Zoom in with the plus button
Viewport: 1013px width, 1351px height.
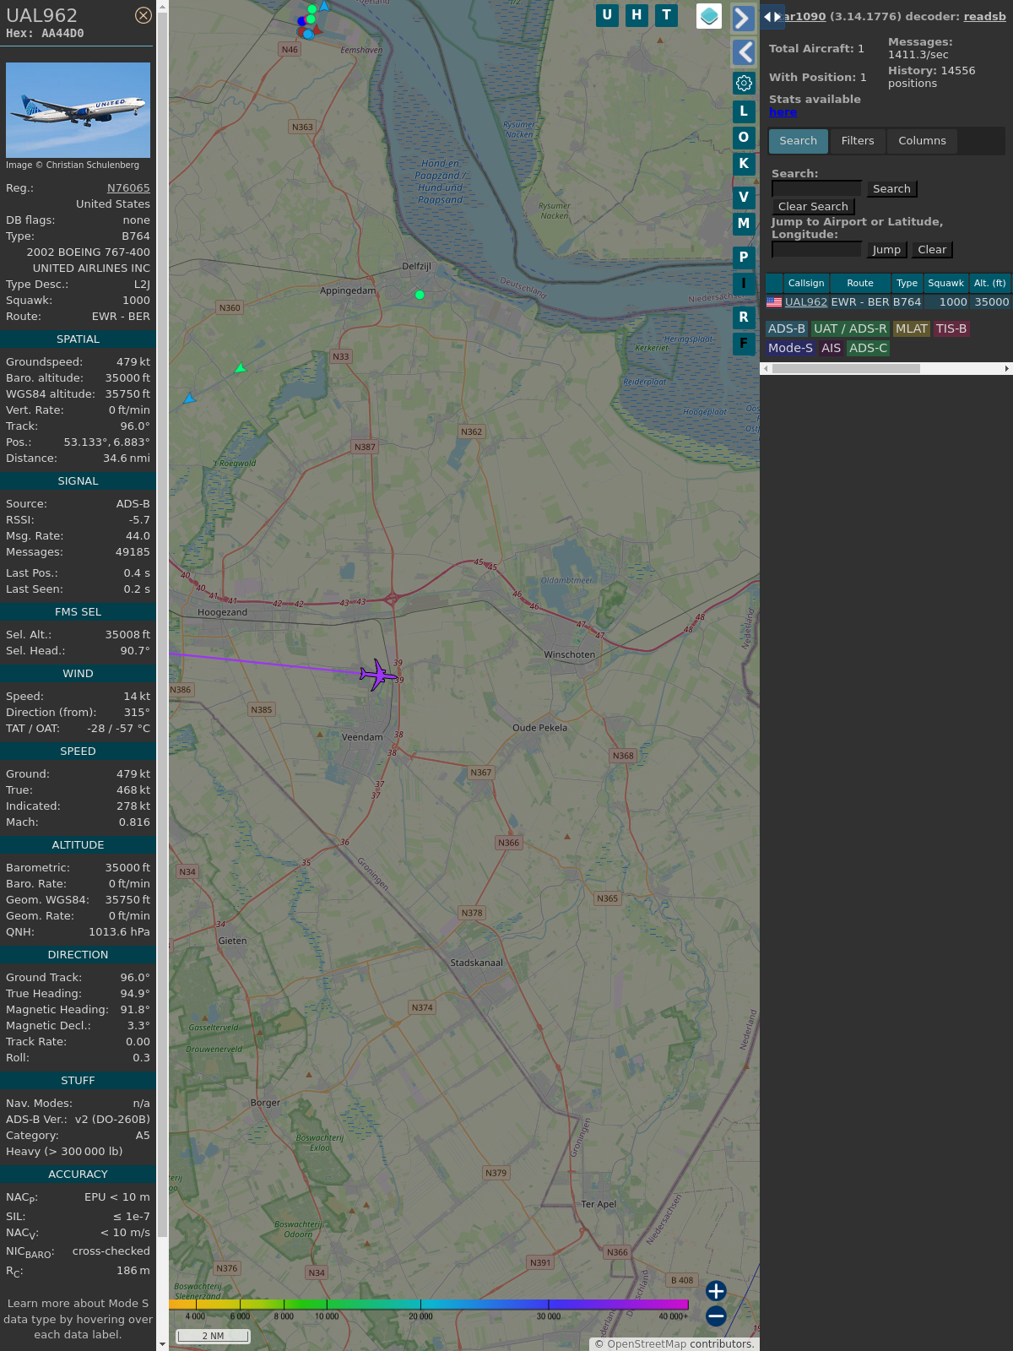pyautogui.click(x=716, y=1290)
